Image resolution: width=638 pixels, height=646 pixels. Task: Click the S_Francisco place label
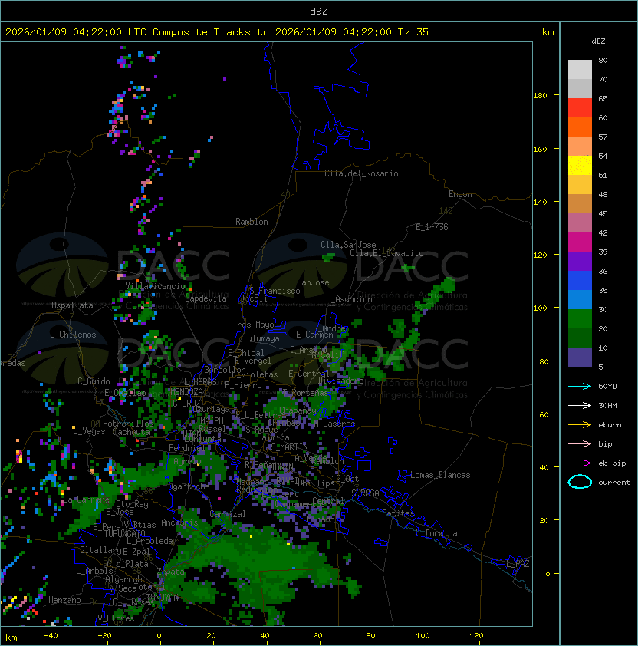(x=275, y=292)
